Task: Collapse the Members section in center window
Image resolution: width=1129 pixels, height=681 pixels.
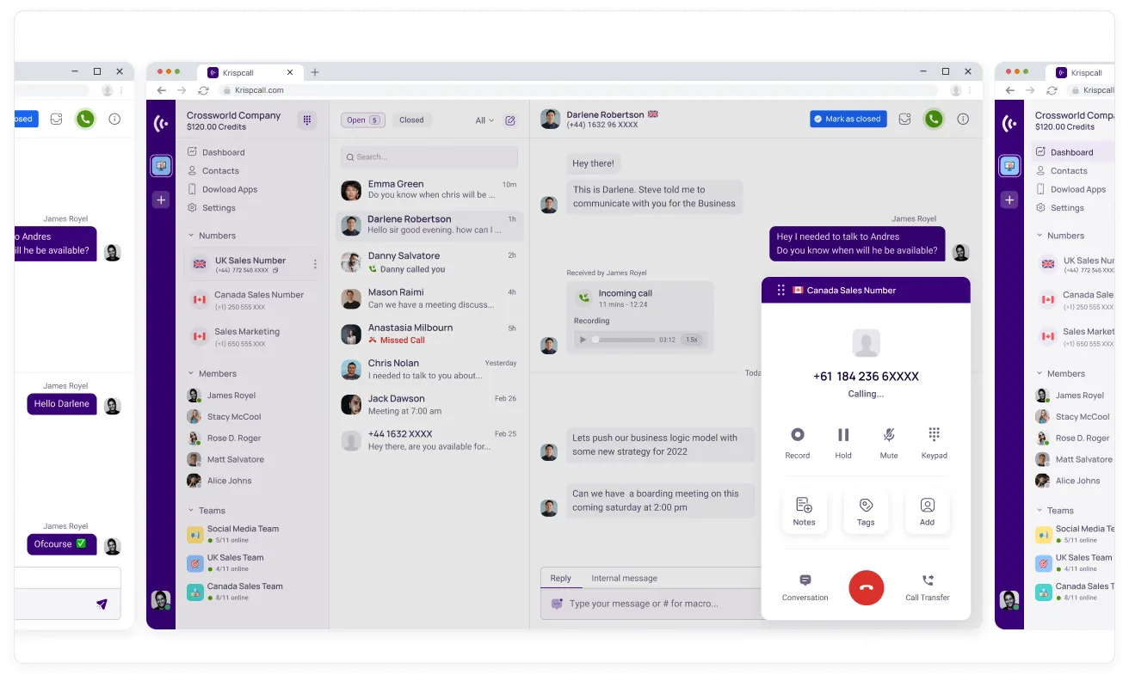Action: click(x=191, y=374)
